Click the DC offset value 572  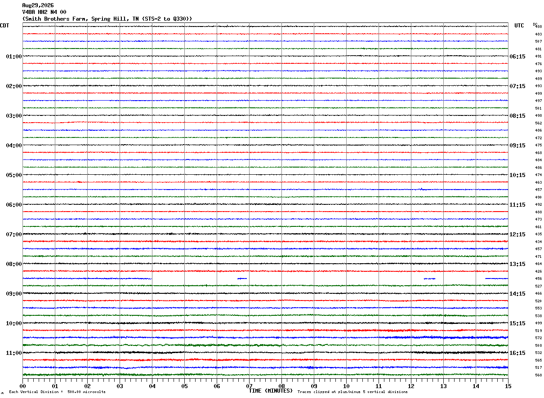tap(538, 338)
